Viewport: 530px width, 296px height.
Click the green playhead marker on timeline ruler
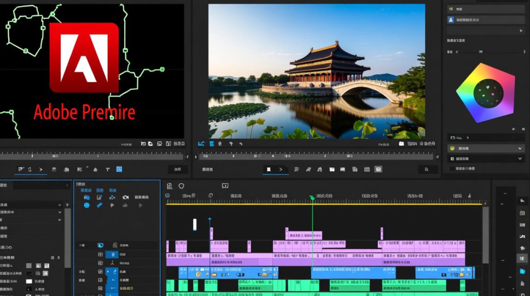tap(312, 197)
